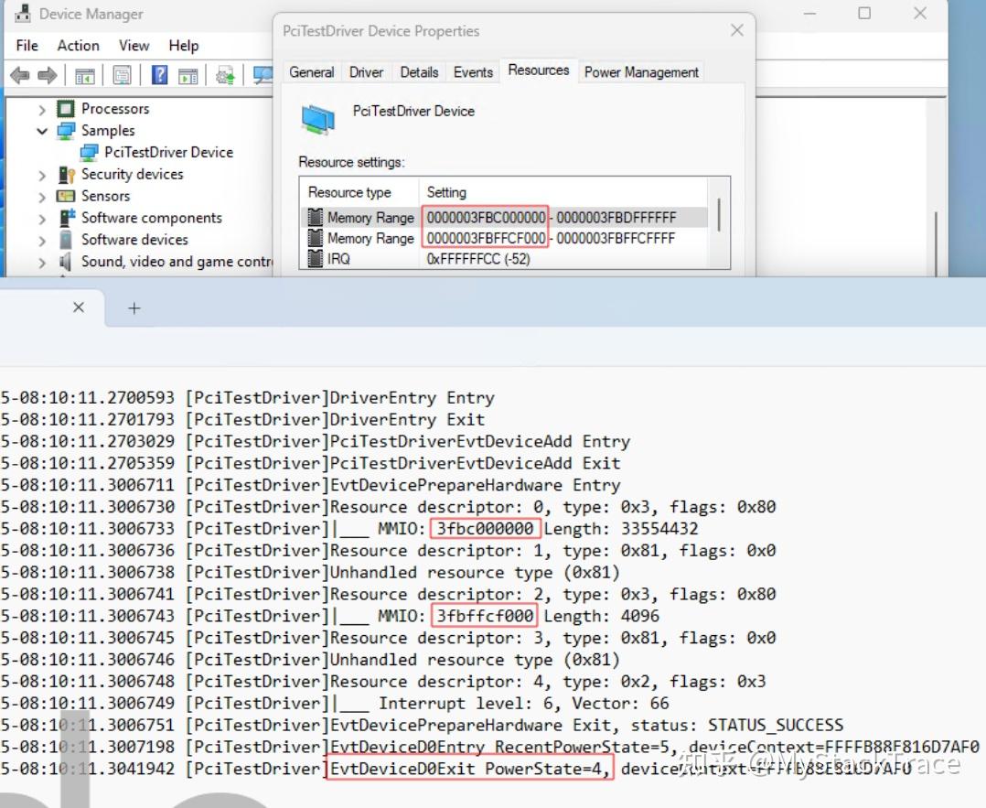Image resolution: width=986 pixels, height=808 pixels.
Task: Open the View menu
Action: (x=134, y=45)
